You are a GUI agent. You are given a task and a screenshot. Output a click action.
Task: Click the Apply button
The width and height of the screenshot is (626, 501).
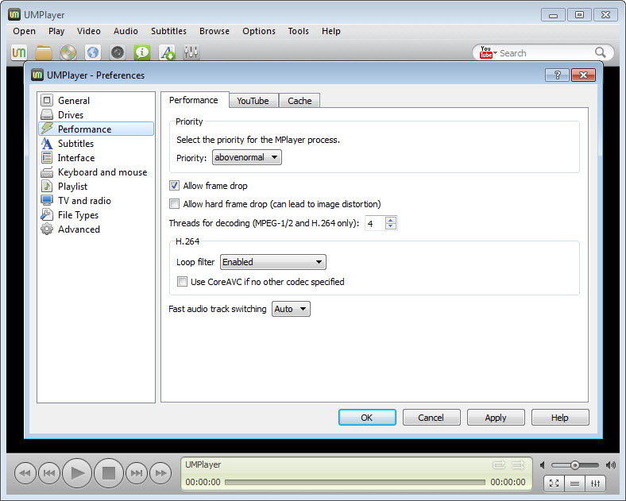(496, 417)
